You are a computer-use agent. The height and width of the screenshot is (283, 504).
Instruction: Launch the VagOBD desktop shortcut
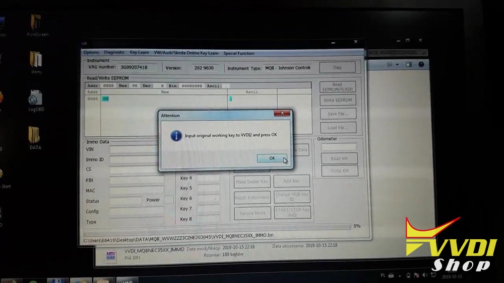click(36, 101)
